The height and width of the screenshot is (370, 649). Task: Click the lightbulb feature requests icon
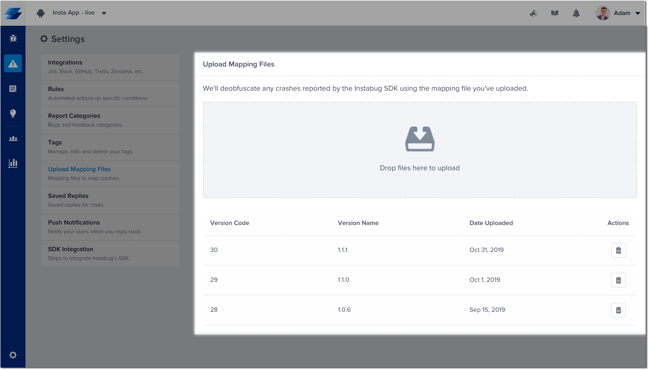[13, 113]
